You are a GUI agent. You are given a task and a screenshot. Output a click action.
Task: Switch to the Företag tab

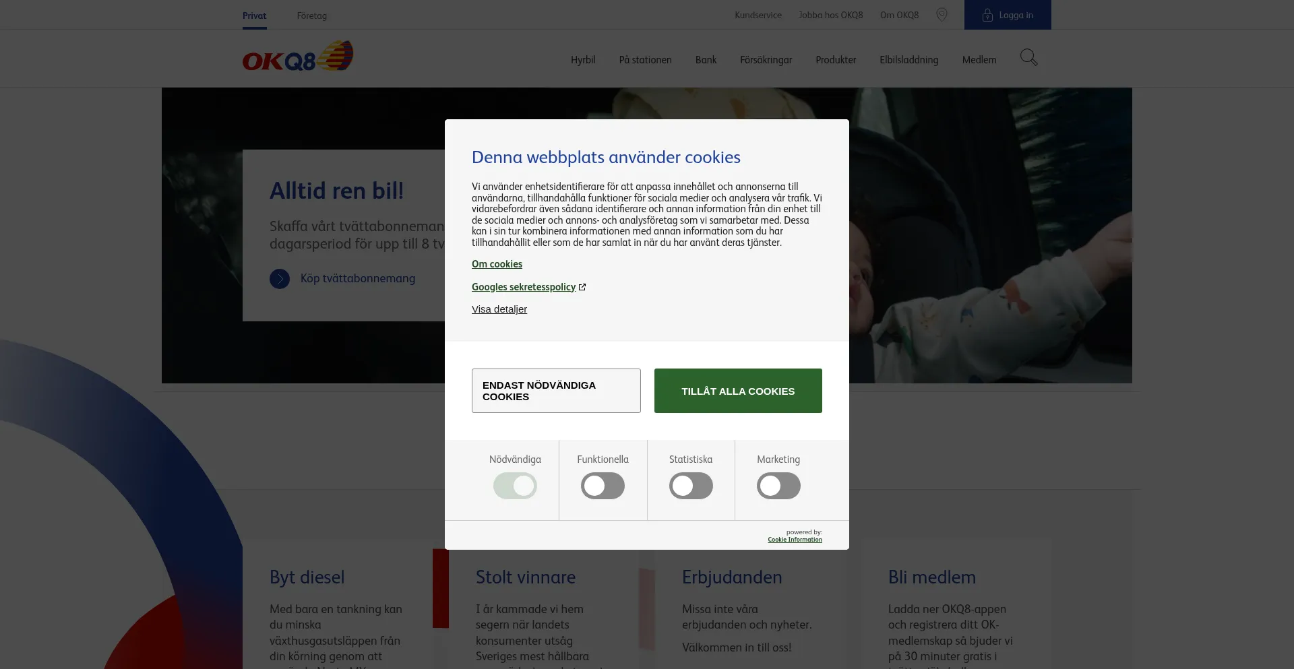click(x=311, y=15)
